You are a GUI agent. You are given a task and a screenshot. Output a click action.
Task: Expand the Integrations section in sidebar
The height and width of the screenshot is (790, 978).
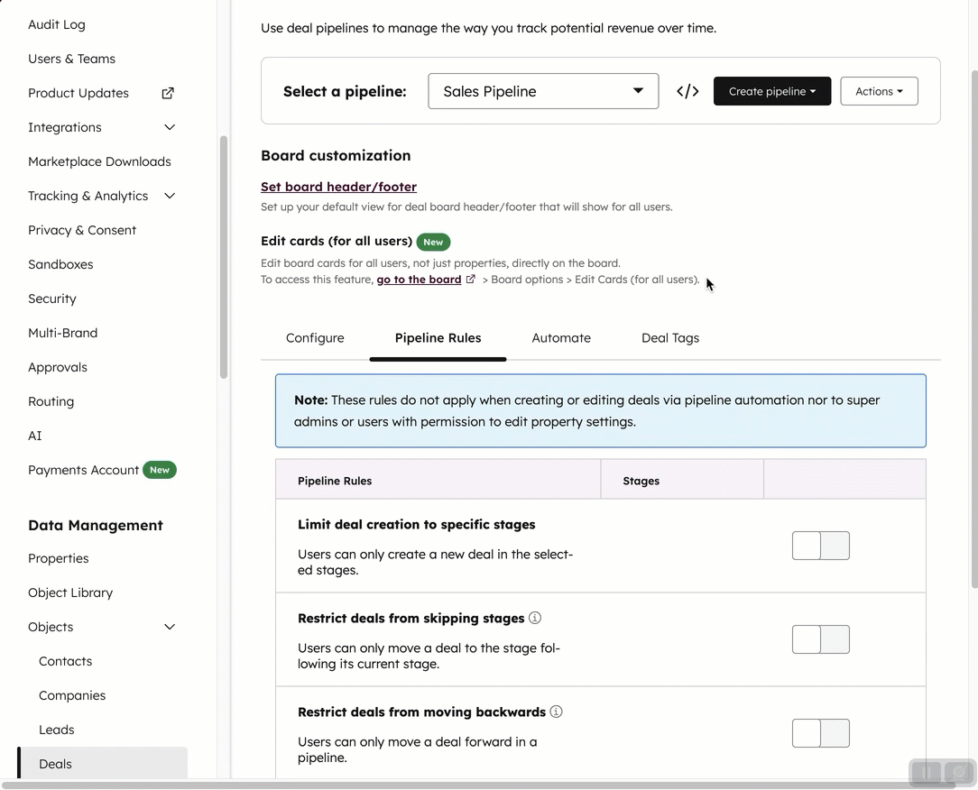(x=169, y=127)
